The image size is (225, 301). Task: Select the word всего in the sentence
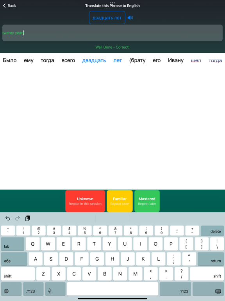click(68, 60)
